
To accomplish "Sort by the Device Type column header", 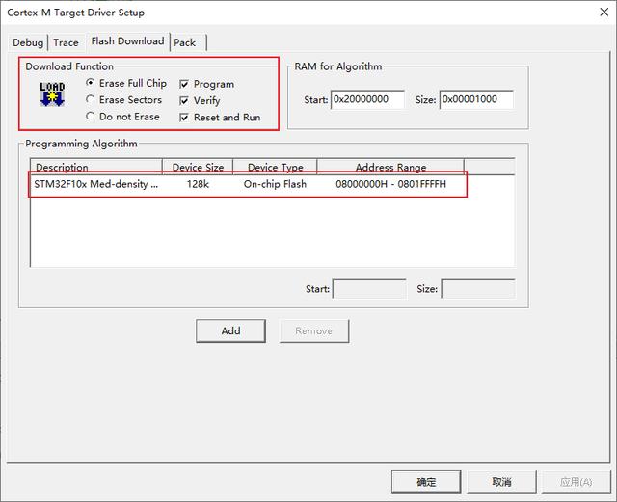I will point(275,168).
